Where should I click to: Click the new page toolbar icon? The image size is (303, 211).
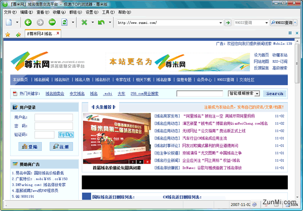pyautogui.click(x=9, y=22)
